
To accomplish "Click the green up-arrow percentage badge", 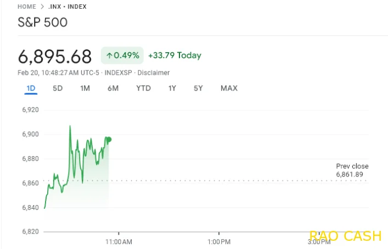I will pyautogui.click(x=122, y=56).
